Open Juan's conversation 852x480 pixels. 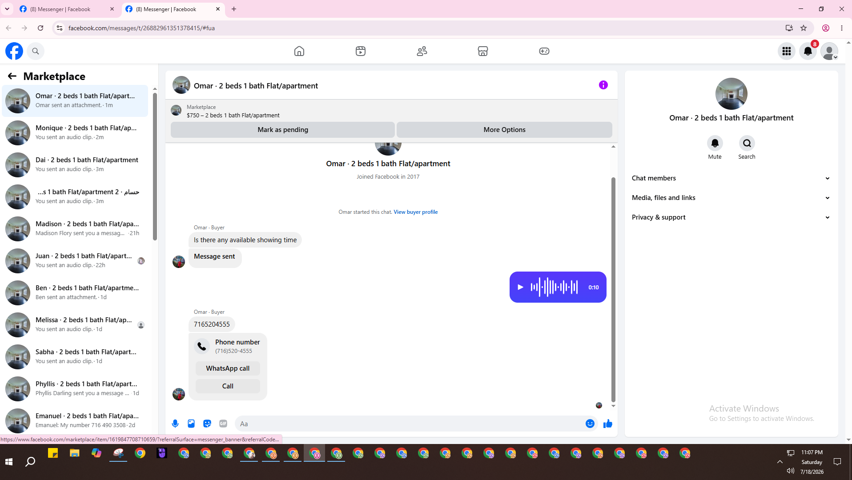click(x=75, y=261)
